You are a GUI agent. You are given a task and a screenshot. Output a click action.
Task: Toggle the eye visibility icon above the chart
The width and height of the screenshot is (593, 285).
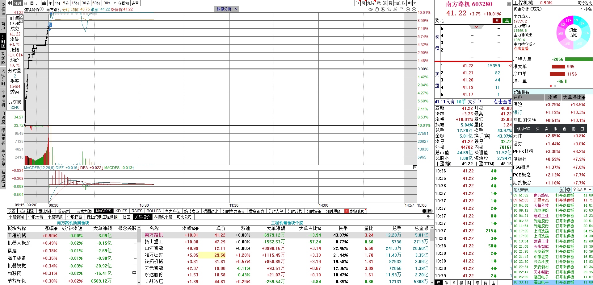[x=371, y=9]
